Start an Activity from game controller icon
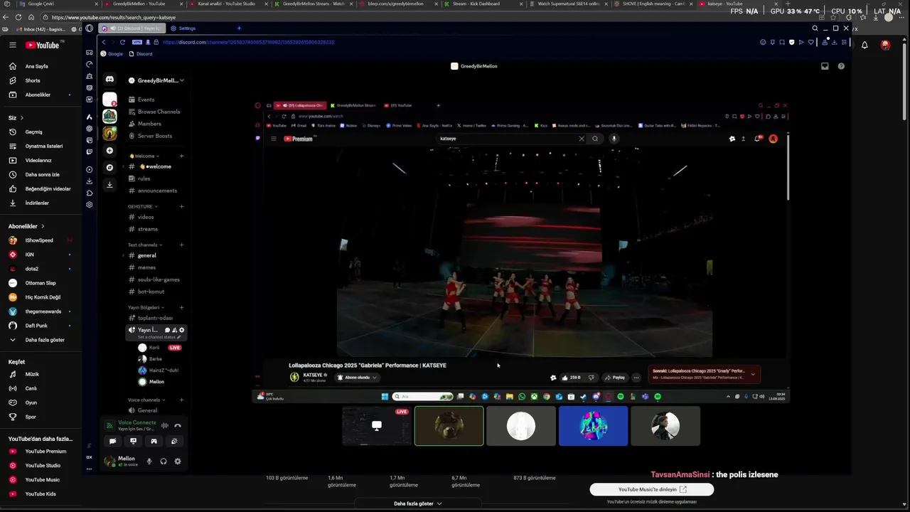This screenshot has height=512, width=910. (154, 441)
